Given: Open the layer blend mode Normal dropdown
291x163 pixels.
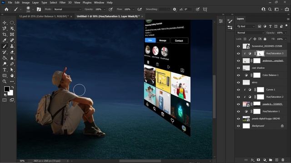Looking at the screenshot, I should [251, 33].
